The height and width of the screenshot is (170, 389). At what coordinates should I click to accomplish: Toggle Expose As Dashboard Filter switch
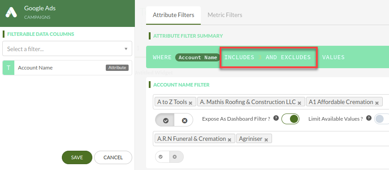point(290,119)
